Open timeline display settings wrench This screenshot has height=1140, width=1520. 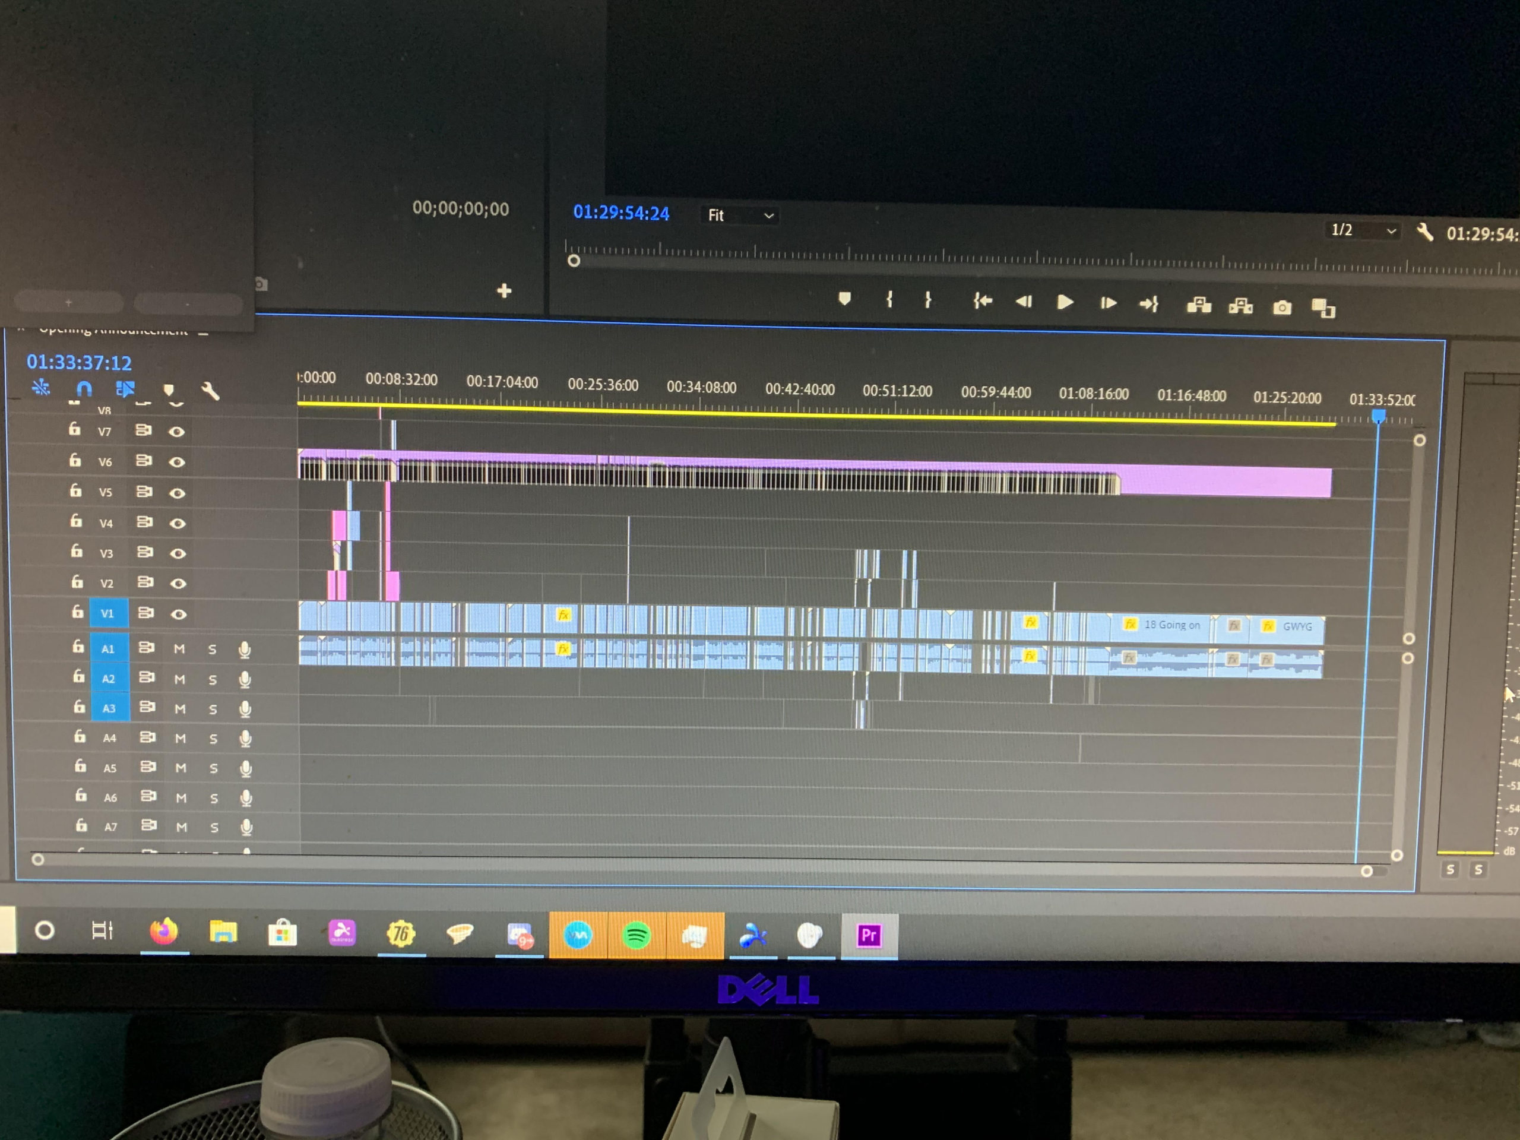tap(210, 392)
